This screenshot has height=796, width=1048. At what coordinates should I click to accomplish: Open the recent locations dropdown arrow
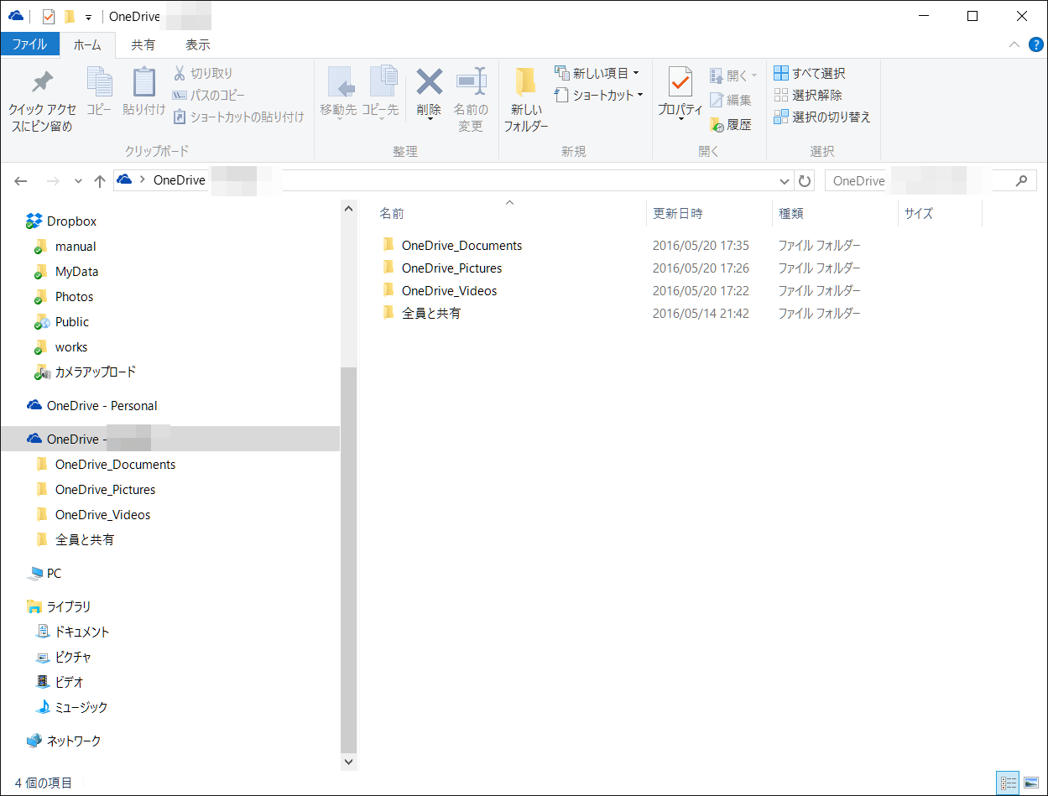coord(78,181)
